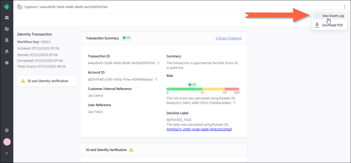Expand the sidebar with double chevron
Screen dimensions: 351x163
[x=7, y=153]
